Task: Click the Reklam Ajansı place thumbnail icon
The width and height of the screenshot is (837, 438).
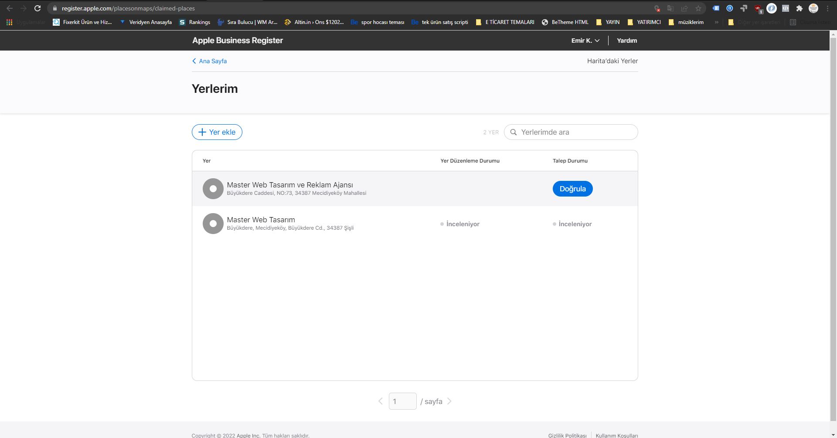Action: pyautogui.click(x=213, y=189)
